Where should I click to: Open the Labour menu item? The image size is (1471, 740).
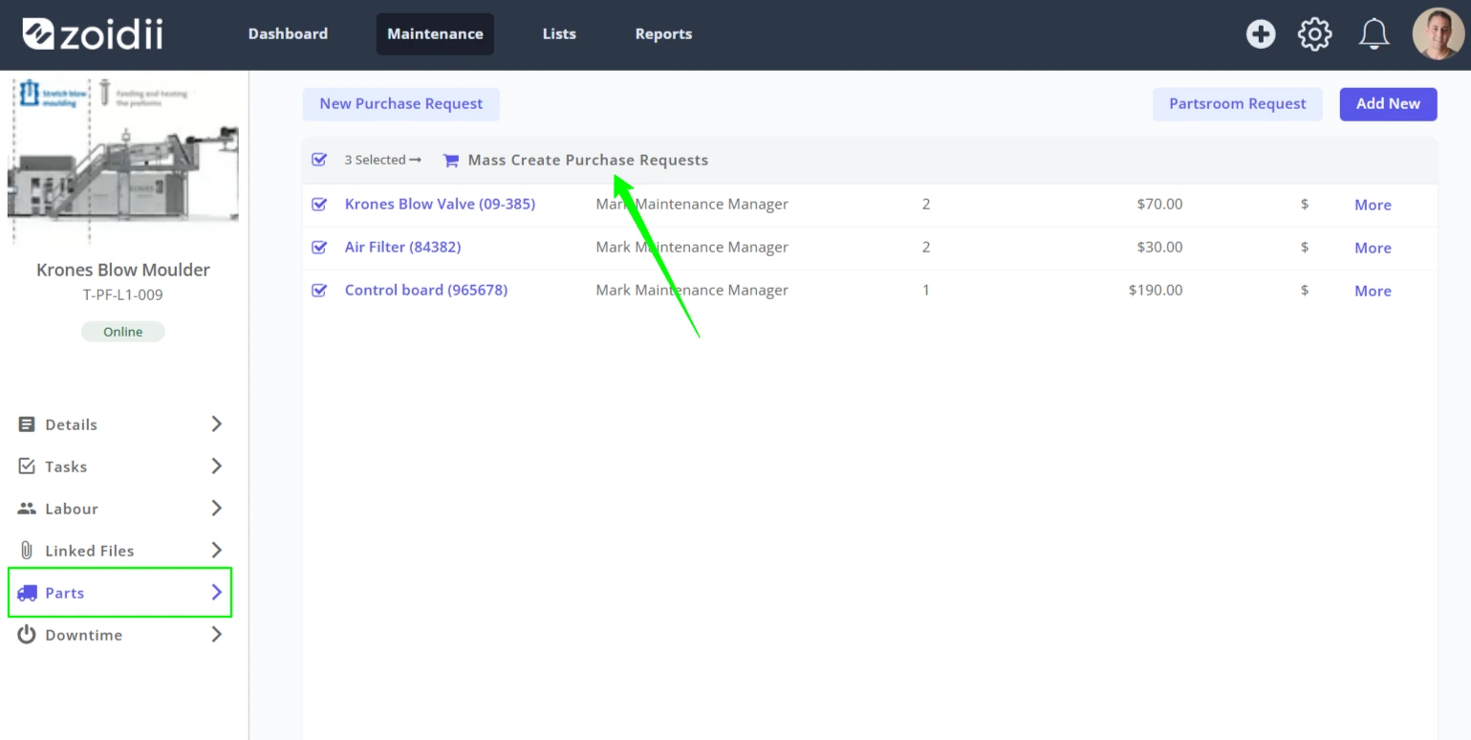tap(120, 509)
